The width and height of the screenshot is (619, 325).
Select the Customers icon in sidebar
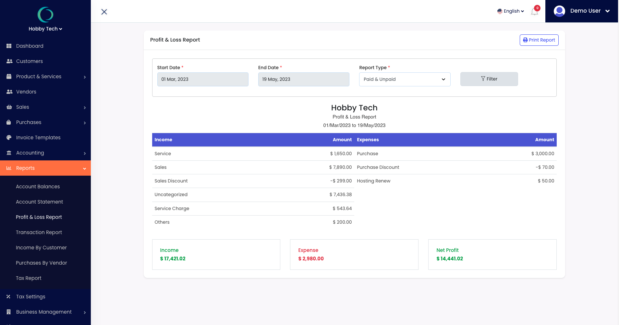(9, 61)
